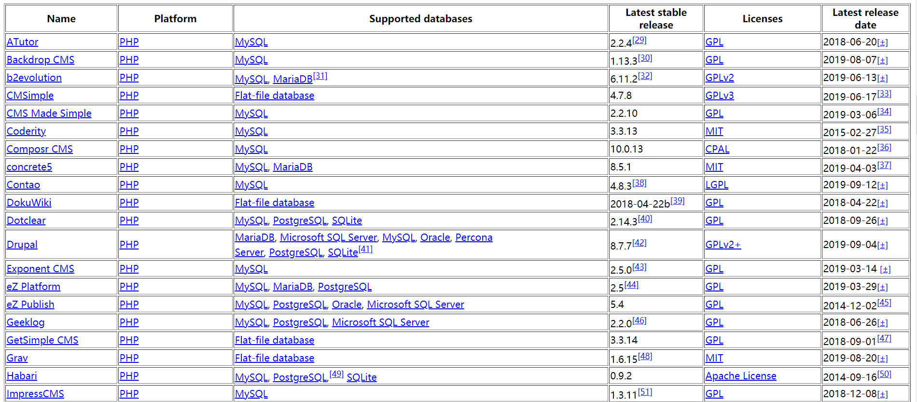
Task: Click PostgreSQL in the eZ Platform row
Action: point(345,287)
